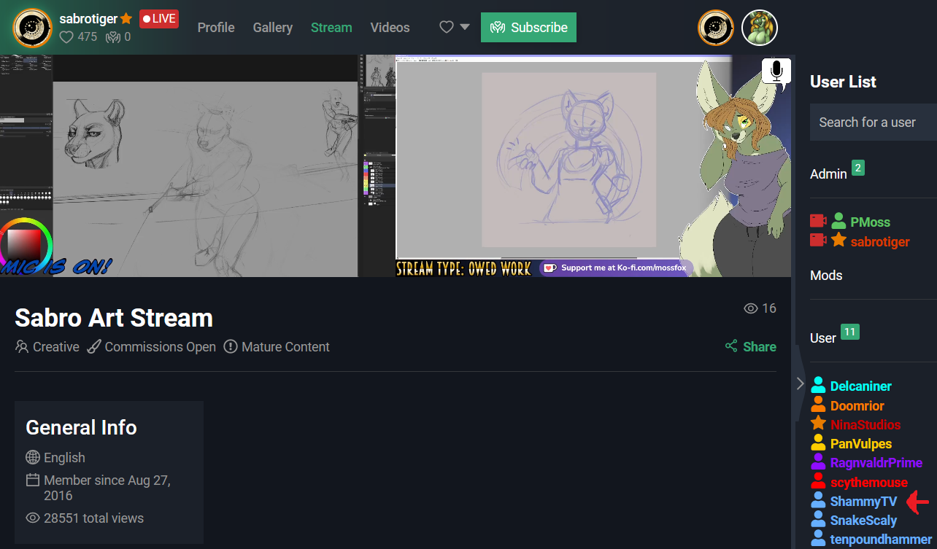937x549 pixels.
Task: Open the dropdown arrow beside heart icon
Action: pyautogui.click(x=465, y=28)
